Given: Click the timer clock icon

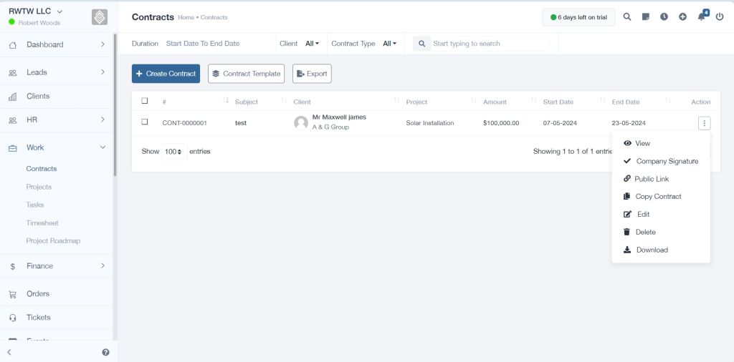Looking at the screenshot, I should (x=664, y=17).
